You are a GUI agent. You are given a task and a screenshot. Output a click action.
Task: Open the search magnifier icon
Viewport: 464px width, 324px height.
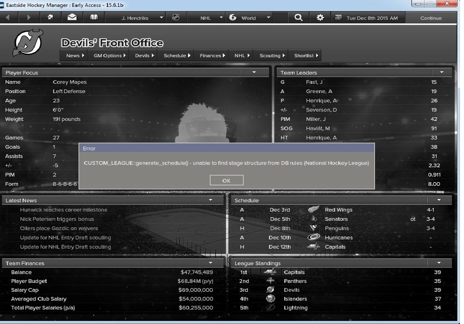(x=299, y=18)
